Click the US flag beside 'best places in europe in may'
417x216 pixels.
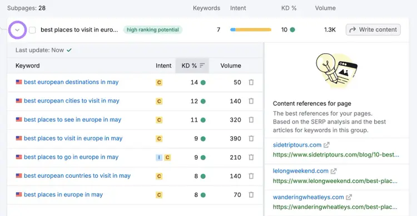tap(19, 194)
